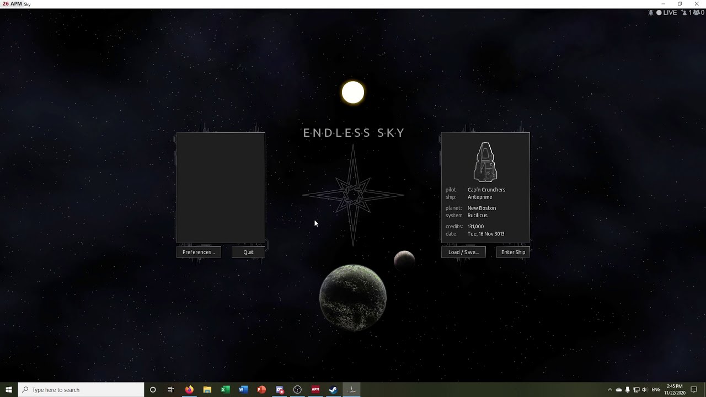Click system name Rutilicus
The height and width of the screenshot is (397, 706).
pos(478,216)
